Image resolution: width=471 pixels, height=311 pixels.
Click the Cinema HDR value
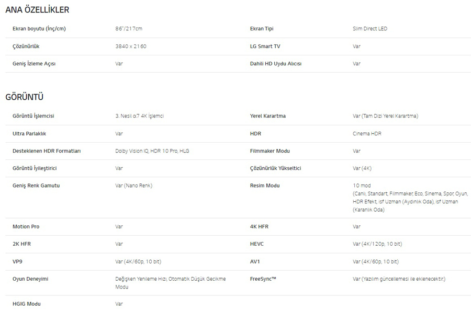click(367, 134)
